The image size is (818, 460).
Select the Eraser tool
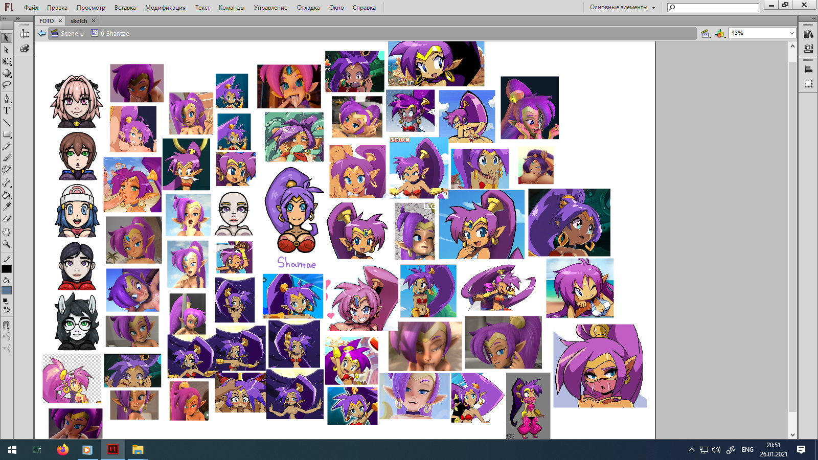point(7,218)
